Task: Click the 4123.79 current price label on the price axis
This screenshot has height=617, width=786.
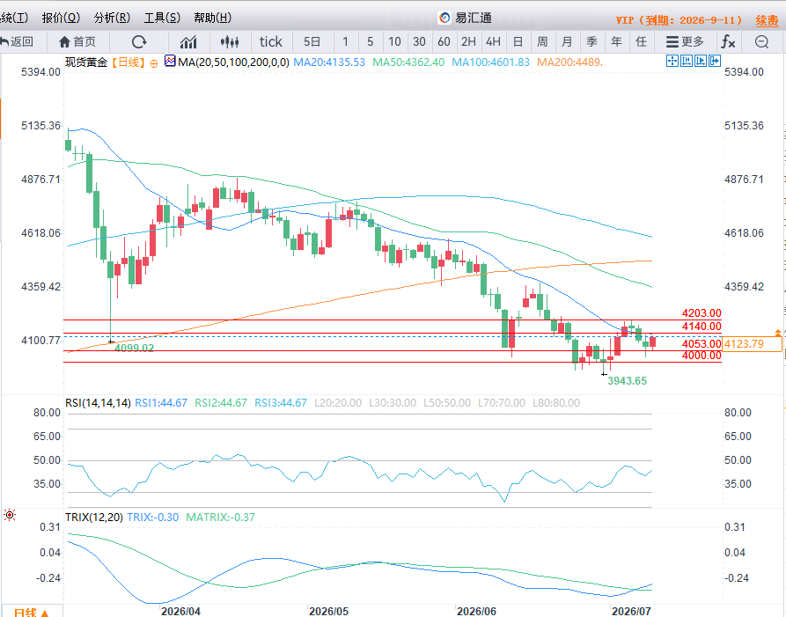Action: click(745, 344)
